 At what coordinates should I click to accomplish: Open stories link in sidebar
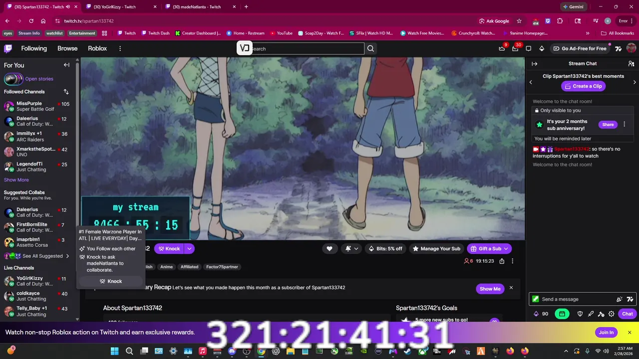point(39,79)
